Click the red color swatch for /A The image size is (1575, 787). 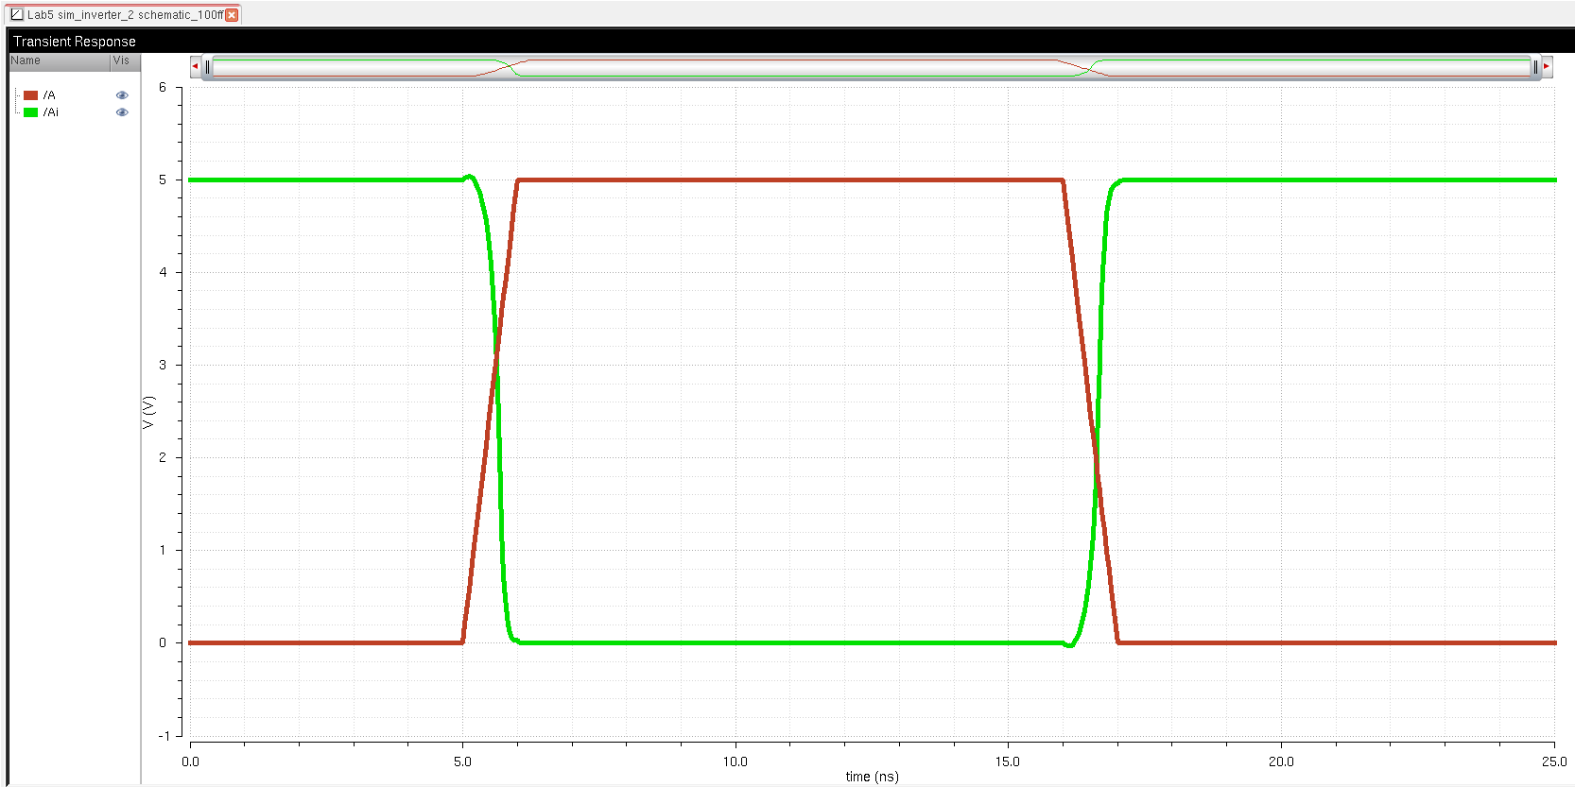click(30, 95)
